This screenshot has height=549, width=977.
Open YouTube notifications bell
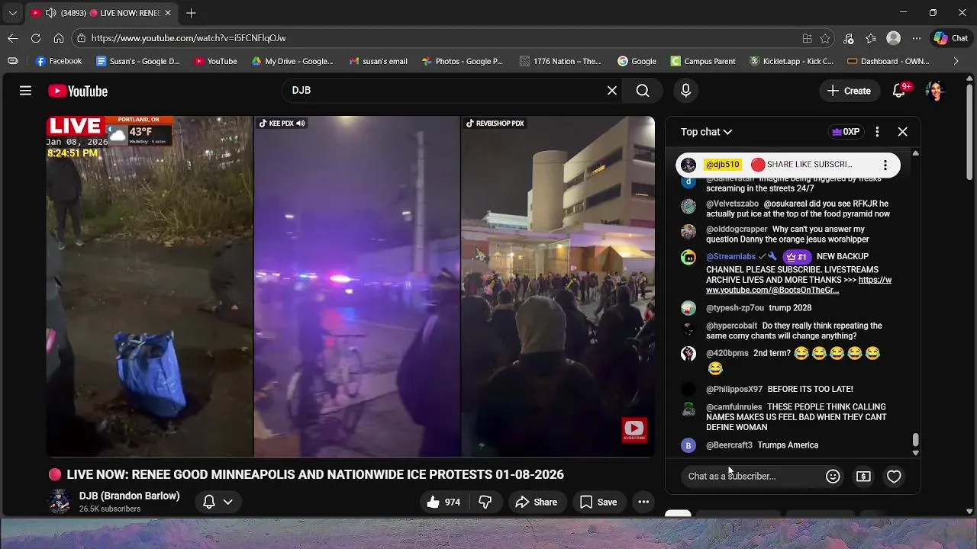pyautogui.click(x=899, y=91)
